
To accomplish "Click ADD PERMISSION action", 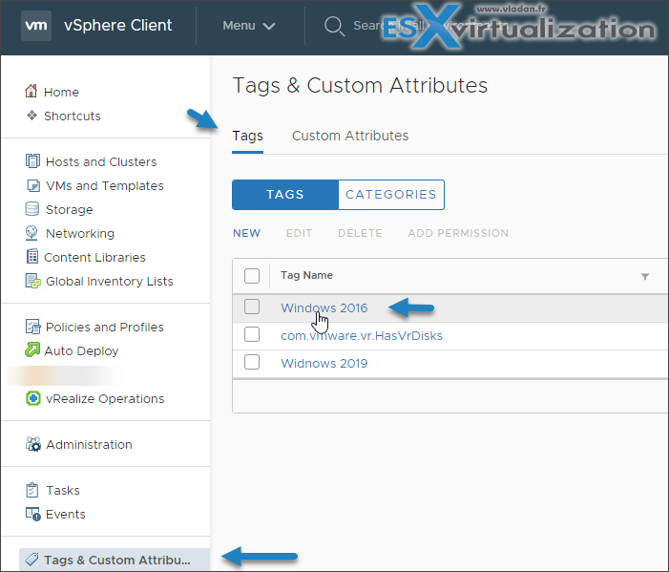I will point(458,233).
